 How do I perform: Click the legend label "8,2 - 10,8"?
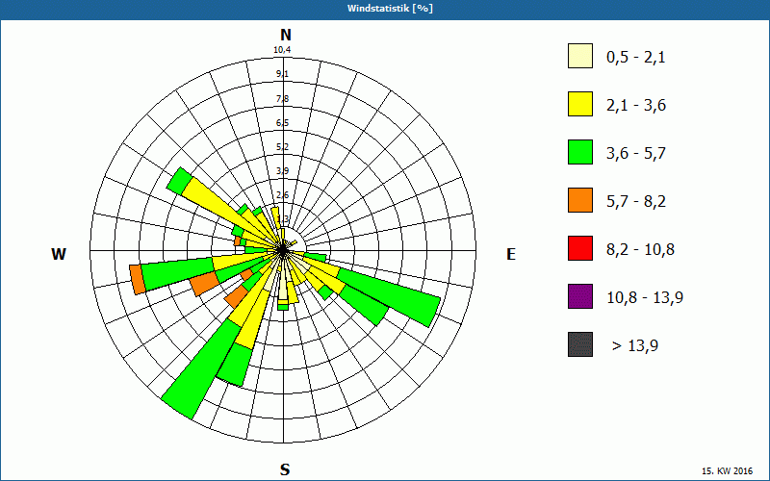coord(640,250)
